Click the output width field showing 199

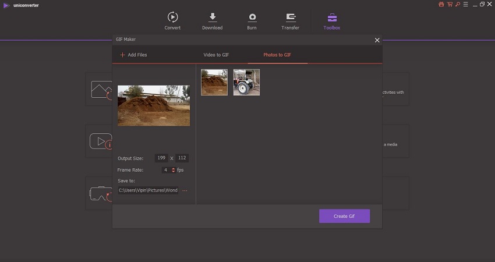pyautogui.click(x=161, y=158)
